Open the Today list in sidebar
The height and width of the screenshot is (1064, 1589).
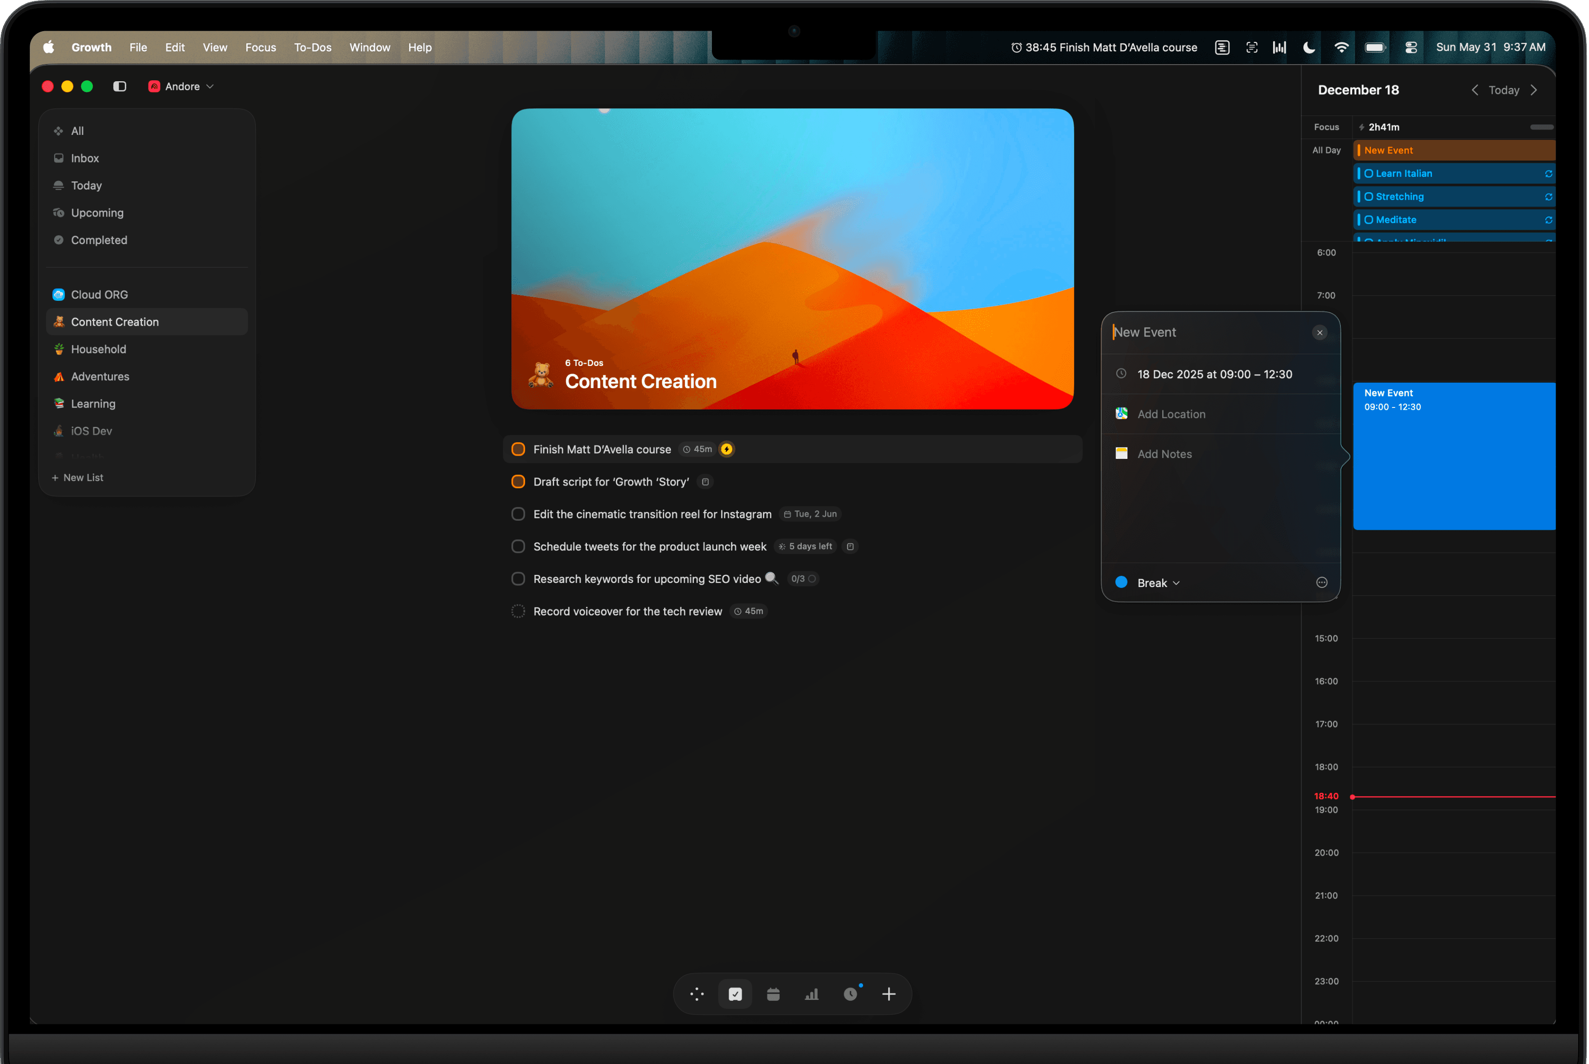coord(147,185)
